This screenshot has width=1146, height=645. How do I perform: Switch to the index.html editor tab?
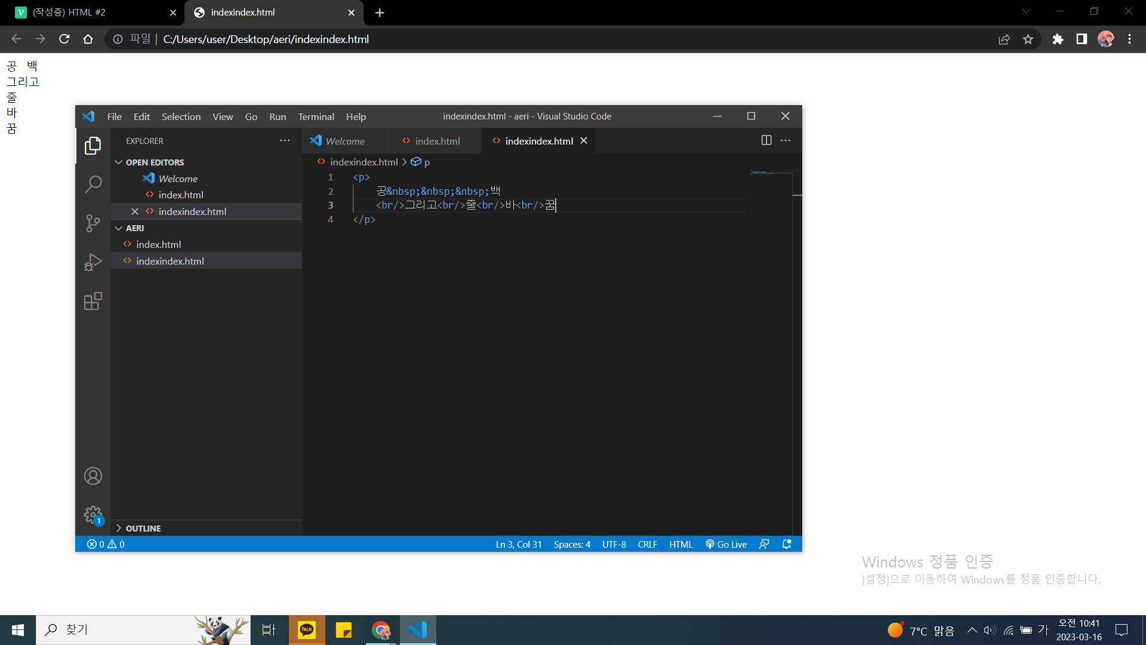tap(437, 141)
